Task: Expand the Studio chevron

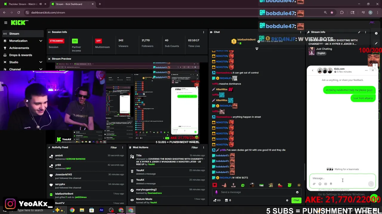Action: tap(41, 62)
